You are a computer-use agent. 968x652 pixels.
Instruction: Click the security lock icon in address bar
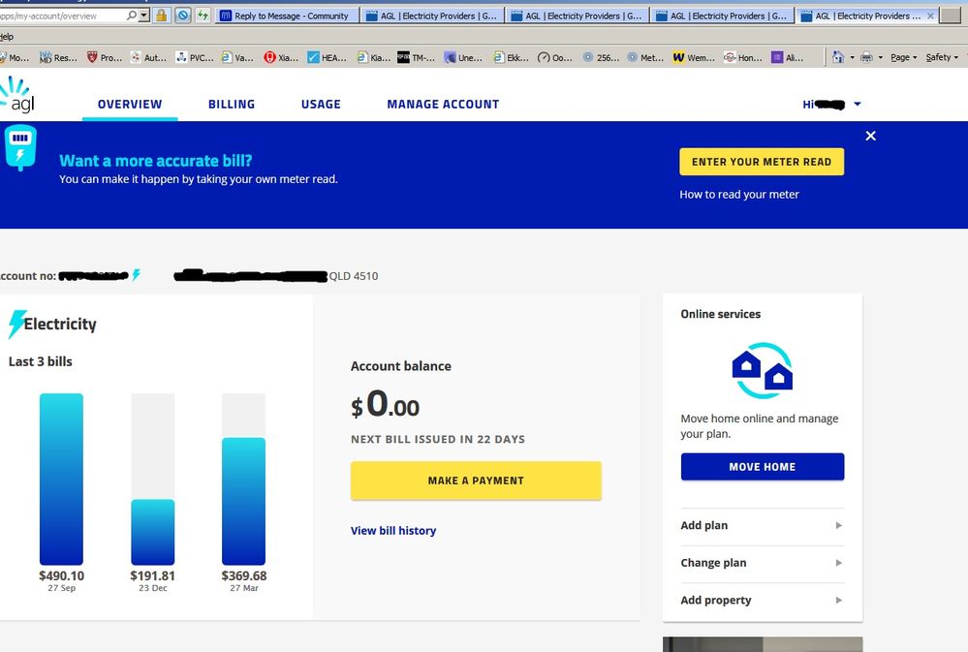[x=162, y=16]
